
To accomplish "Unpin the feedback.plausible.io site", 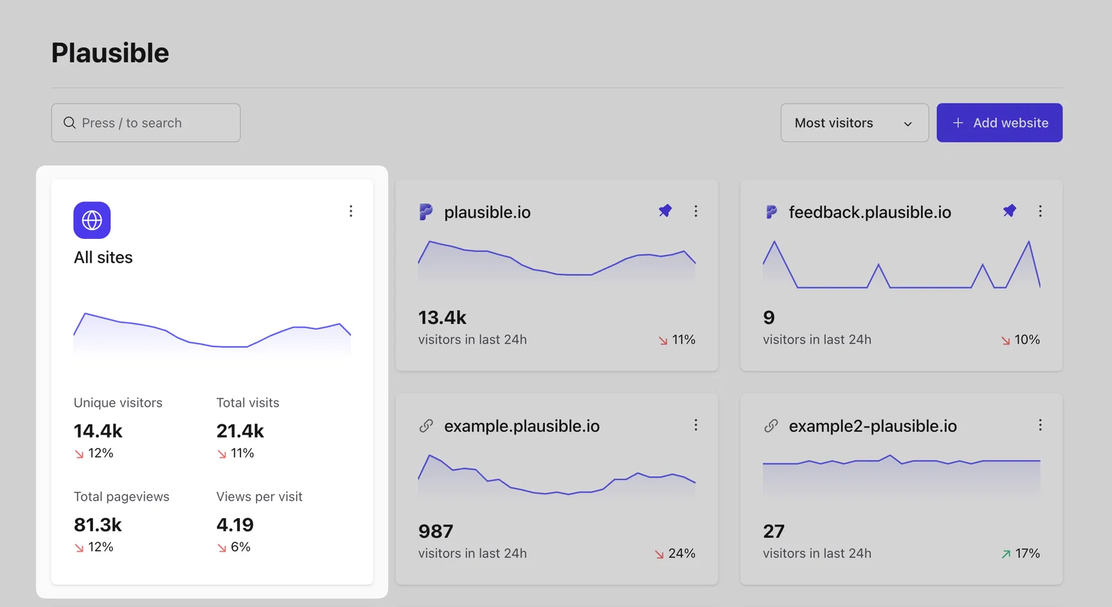I will (1010, 210).
